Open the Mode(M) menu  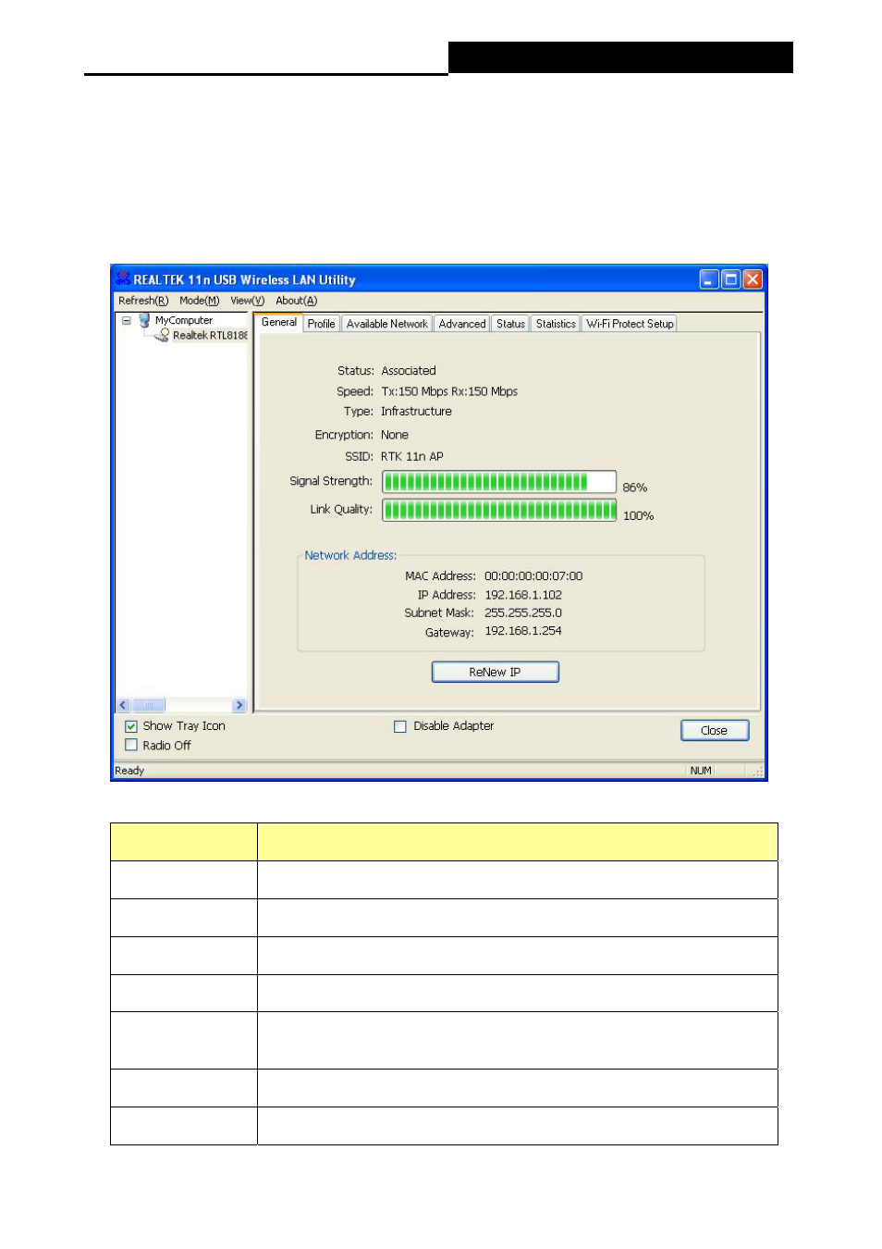(200, 301)
